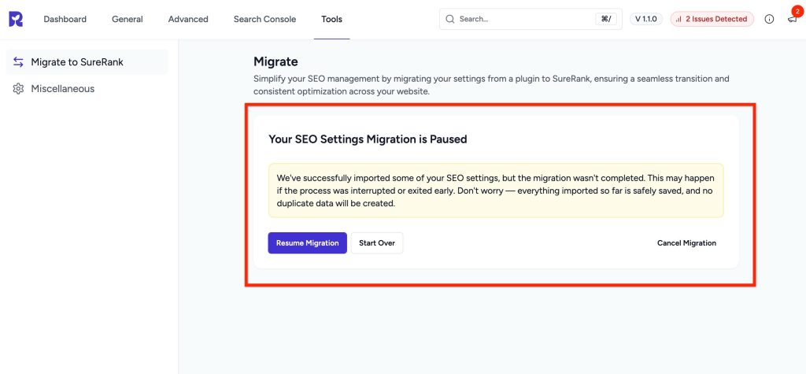Click the red notification count badge
Viewport: 806px width, 374px height.
(797, 11)
